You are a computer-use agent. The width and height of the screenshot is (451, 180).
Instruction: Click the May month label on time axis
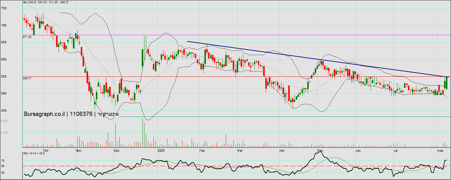tap(320, 150)
